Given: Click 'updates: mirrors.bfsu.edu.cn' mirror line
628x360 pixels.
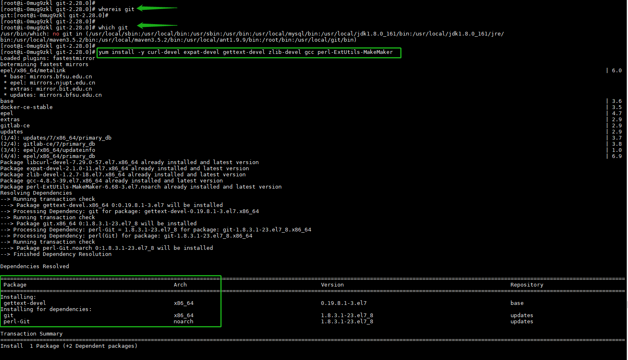Looking at the screenshot, I should (53, 95).
